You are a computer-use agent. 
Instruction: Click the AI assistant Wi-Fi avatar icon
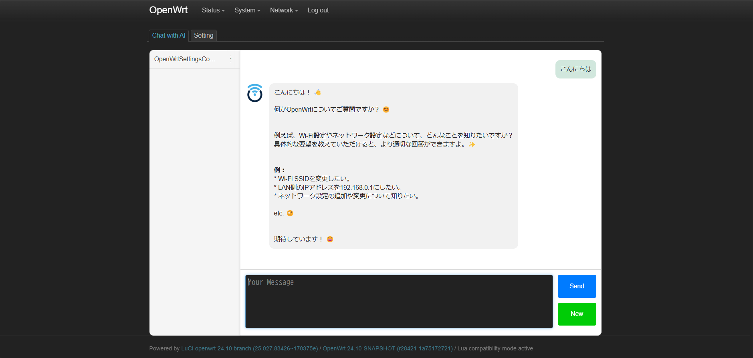click(x=255, y=93)
